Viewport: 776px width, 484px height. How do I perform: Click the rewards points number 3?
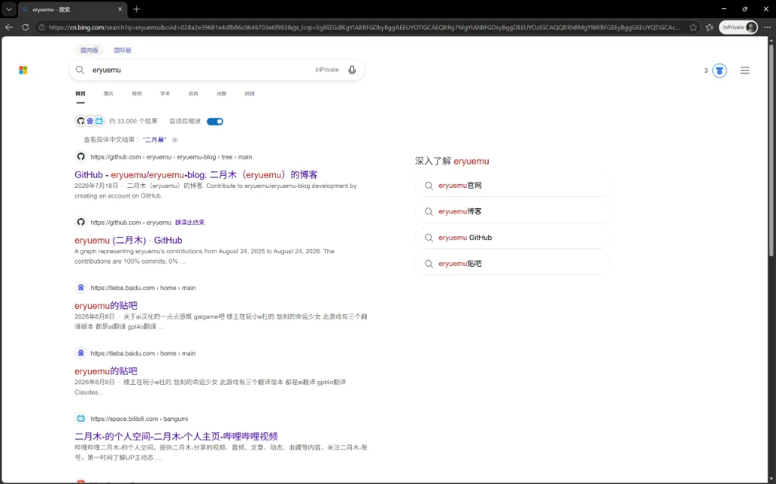706,70
